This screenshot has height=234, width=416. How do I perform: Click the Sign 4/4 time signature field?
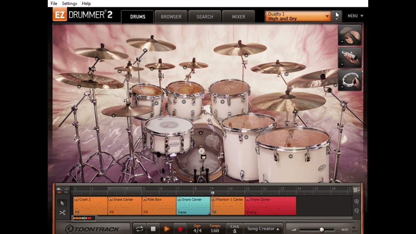(x=197, y=229)
